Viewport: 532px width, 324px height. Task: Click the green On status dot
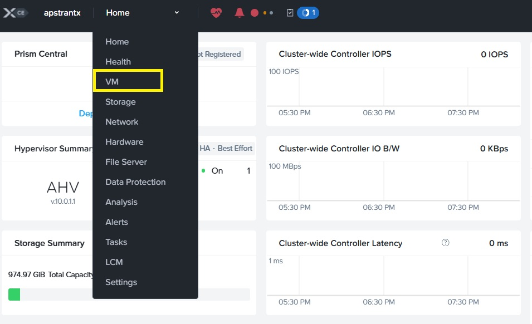click(x=203, y=171)
